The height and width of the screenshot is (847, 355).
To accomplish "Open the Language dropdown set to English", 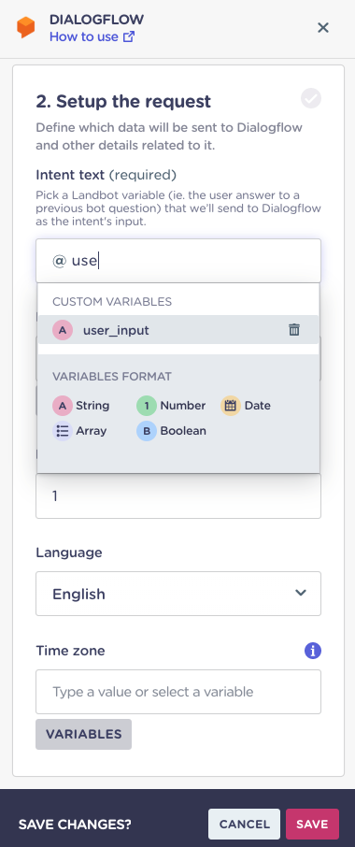I will (178, 594).
